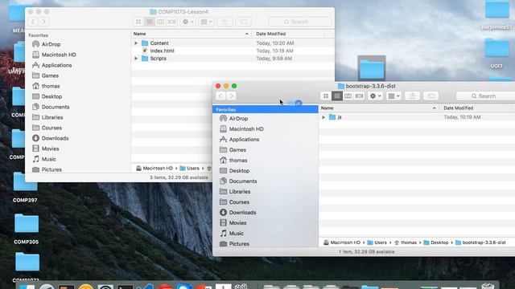The image size is (515, 289).
Task: Switch COMP1073-Lesson4 window to column view
Action: 160,22
